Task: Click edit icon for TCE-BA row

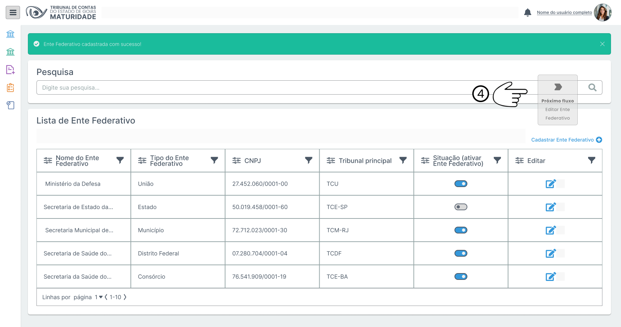Action: (551, 277)
